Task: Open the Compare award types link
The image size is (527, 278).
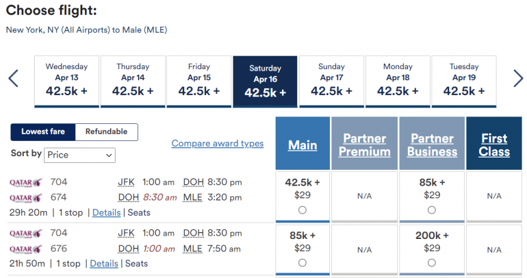Action: [x=217, y=144]
